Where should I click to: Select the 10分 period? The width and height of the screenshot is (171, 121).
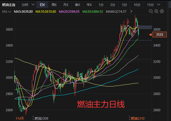pyautogui.click(x=137, y=5)
